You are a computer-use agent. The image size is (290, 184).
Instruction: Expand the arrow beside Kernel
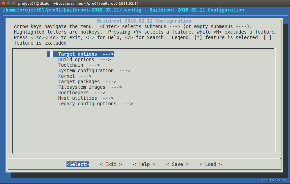click(x=86, y=76)
